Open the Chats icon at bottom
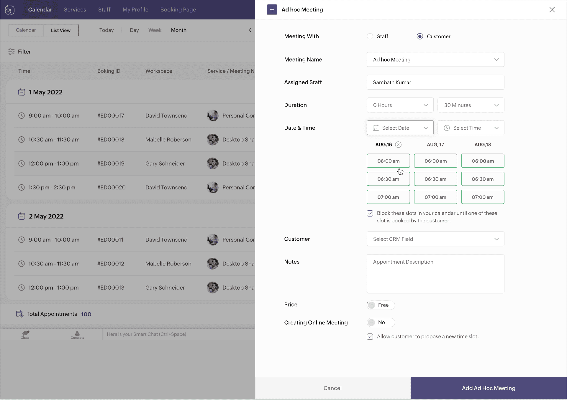Image resolution: width=567 pixels, height=400 pixels. [x=25, y=334]
